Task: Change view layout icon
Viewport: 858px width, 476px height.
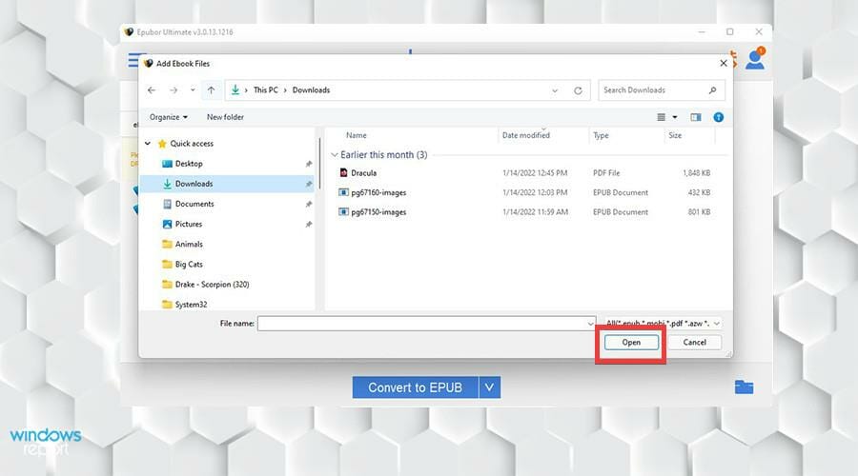Action: click(x=661, y=117)
